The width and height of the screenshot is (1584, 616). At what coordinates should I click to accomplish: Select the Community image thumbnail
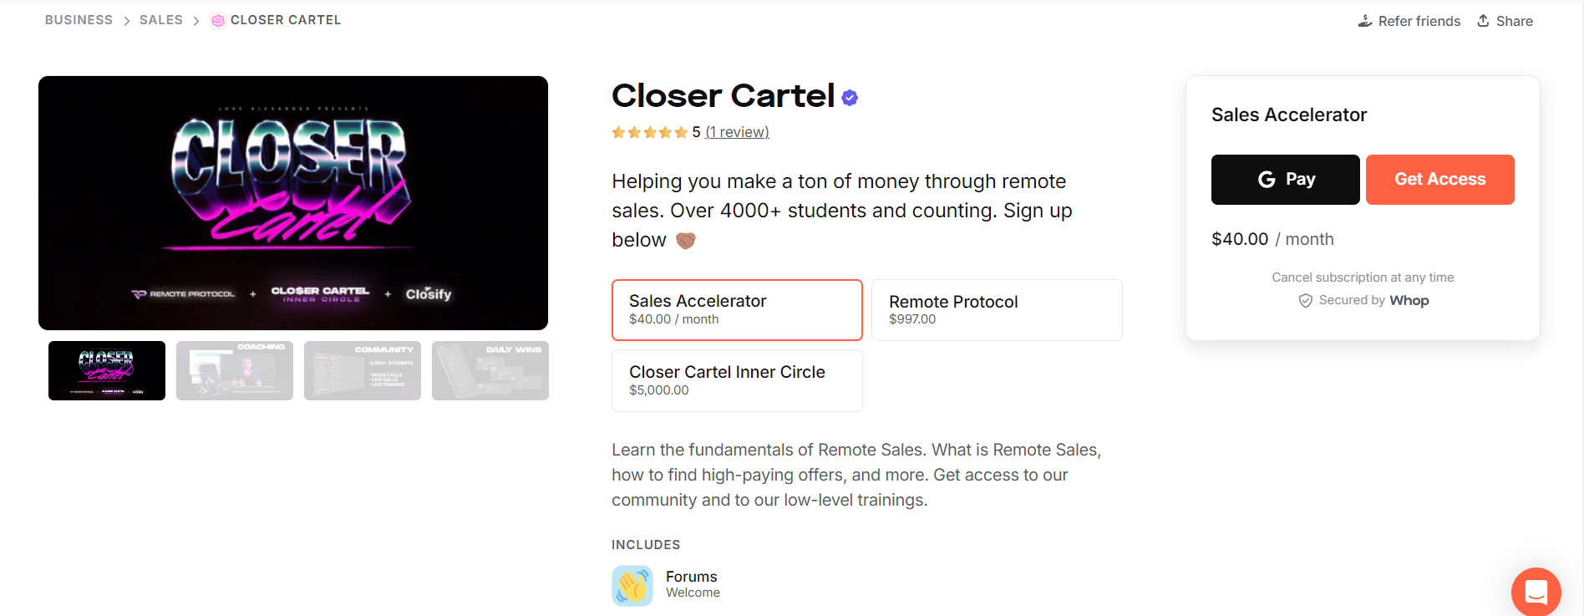pyautogui.click(x=363, y=370)
